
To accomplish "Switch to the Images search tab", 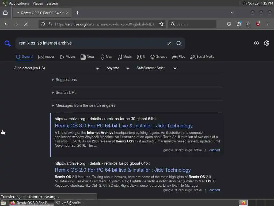I will click(x=46, y=57).
